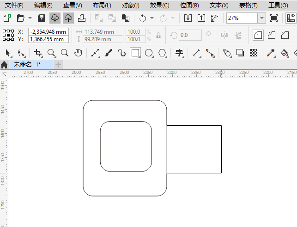The width and height of the screenshot is (297, 227).
Task: Open the undo history dropdown
Action: tap(152, 18)
